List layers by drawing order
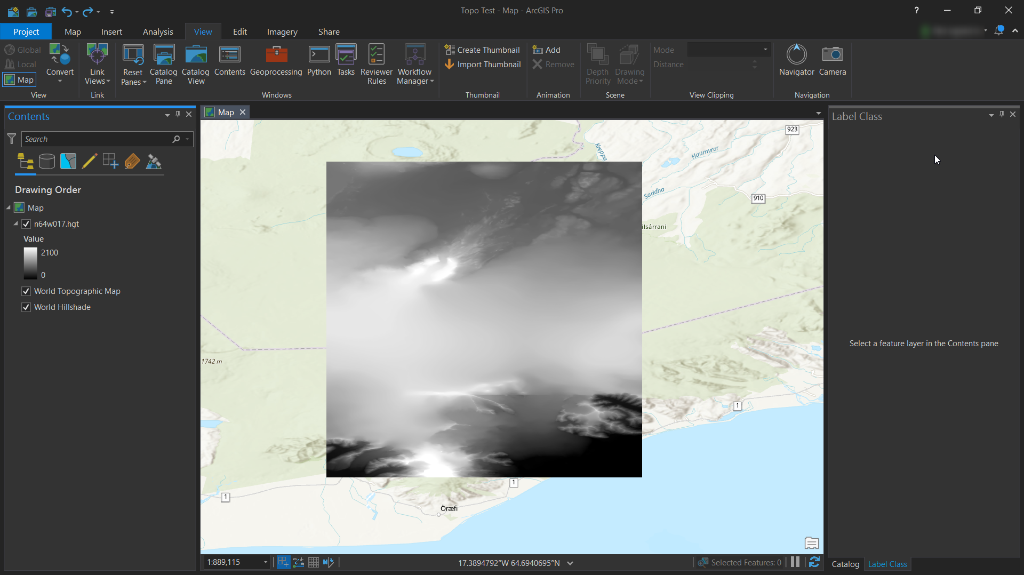The image size is (1024, 575). (25, 161)
